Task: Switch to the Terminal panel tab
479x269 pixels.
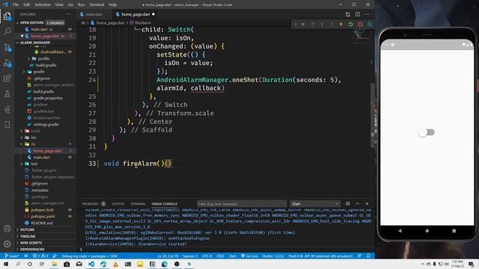Action: coord(138,204)
